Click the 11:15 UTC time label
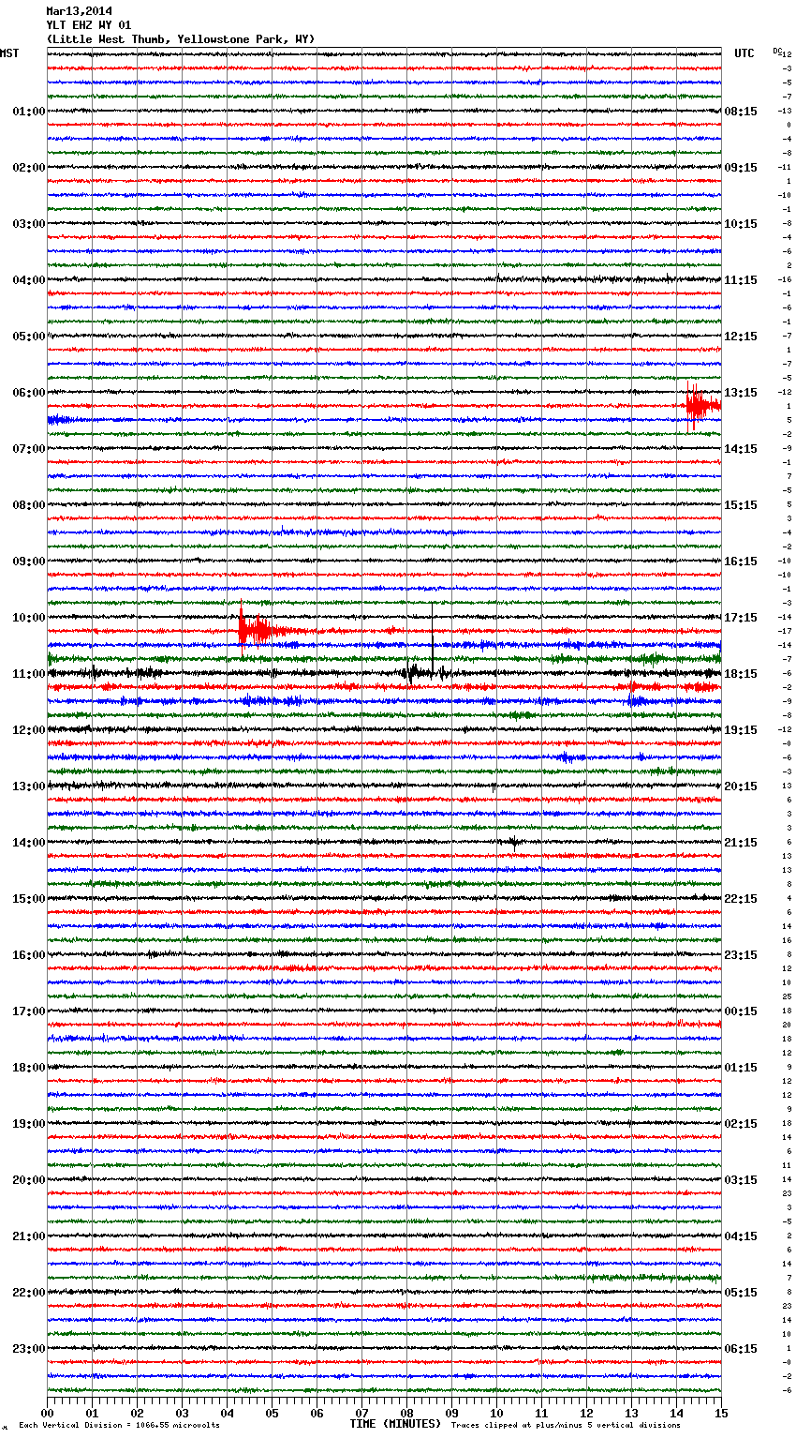The height and width of the screenshot is (1438, 796). 741,280
